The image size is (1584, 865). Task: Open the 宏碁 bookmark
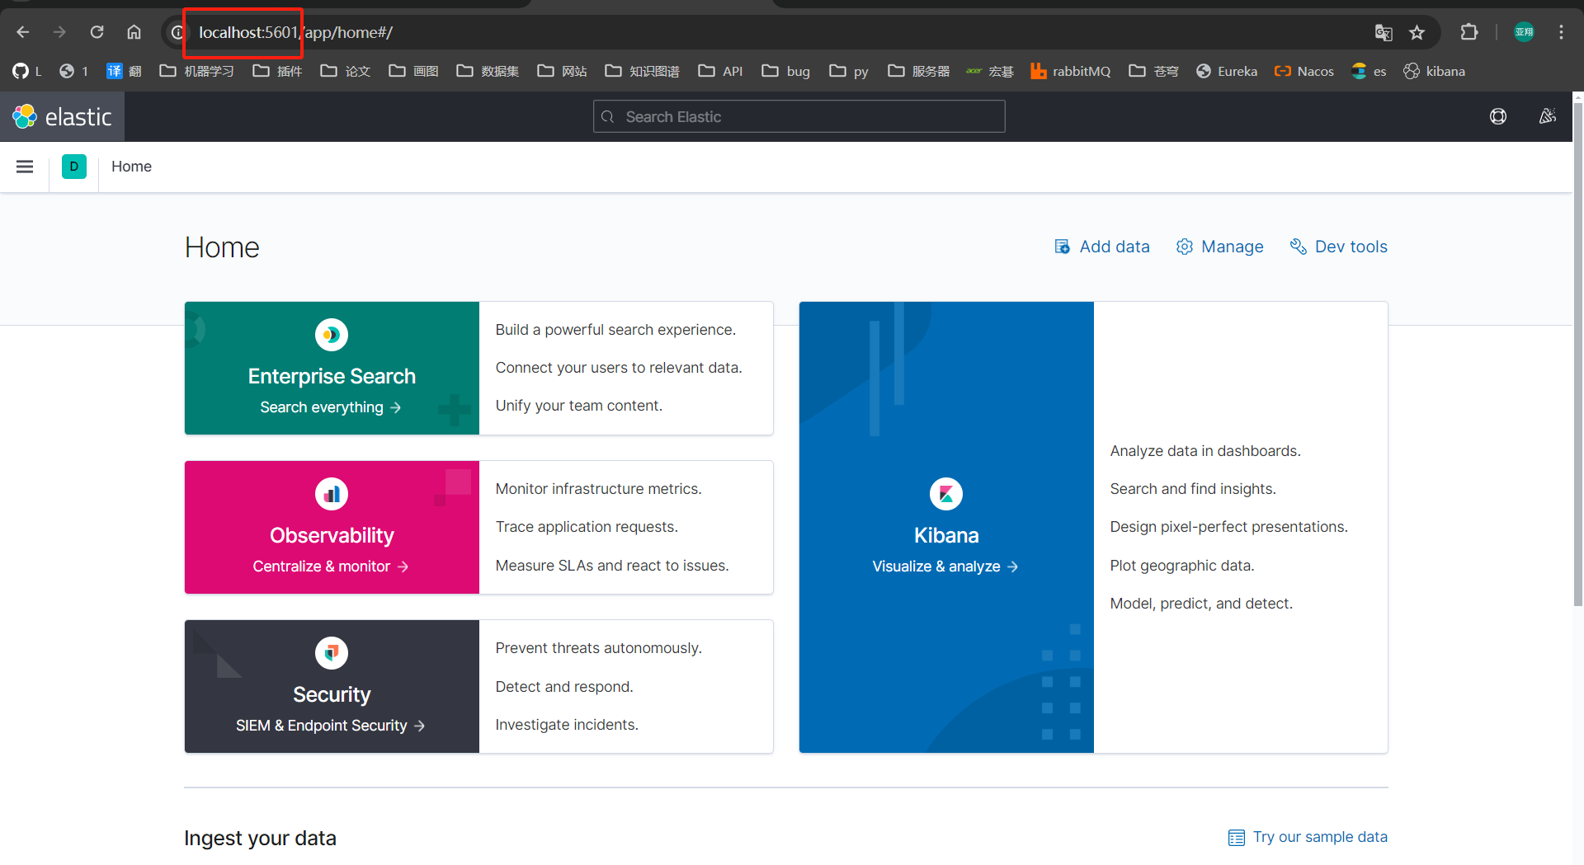click(990, 71)
